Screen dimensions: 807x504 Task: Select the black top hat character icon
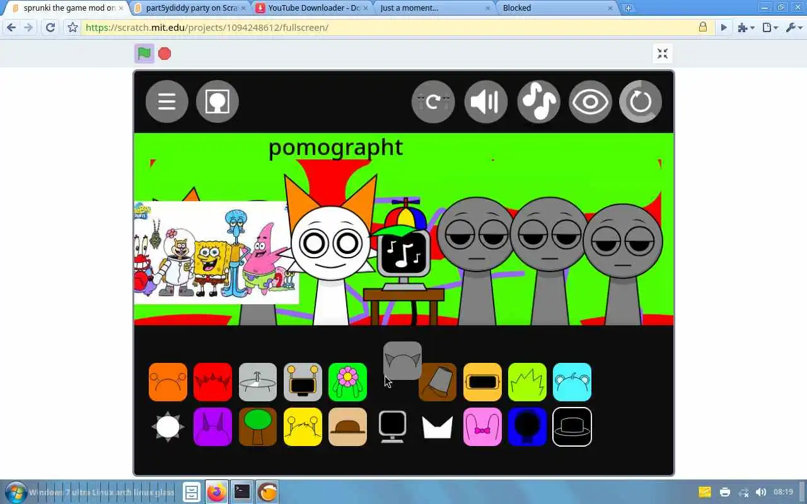click(x=572, y=427)
